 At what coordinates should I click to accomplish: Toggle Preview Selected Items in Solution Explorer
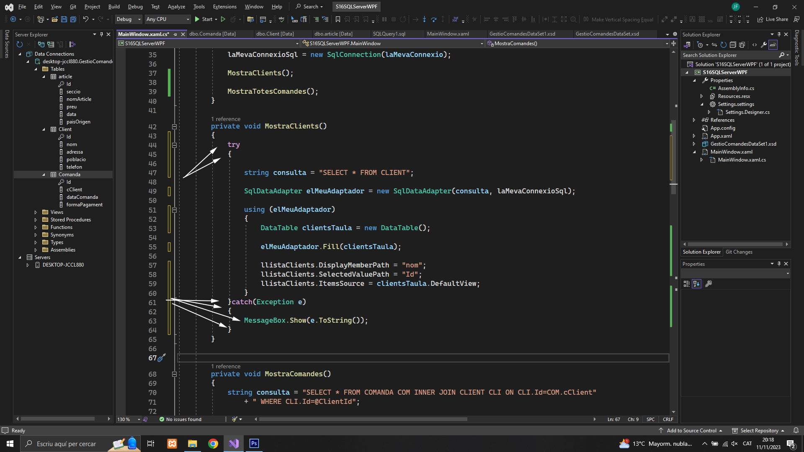(773, 45)
